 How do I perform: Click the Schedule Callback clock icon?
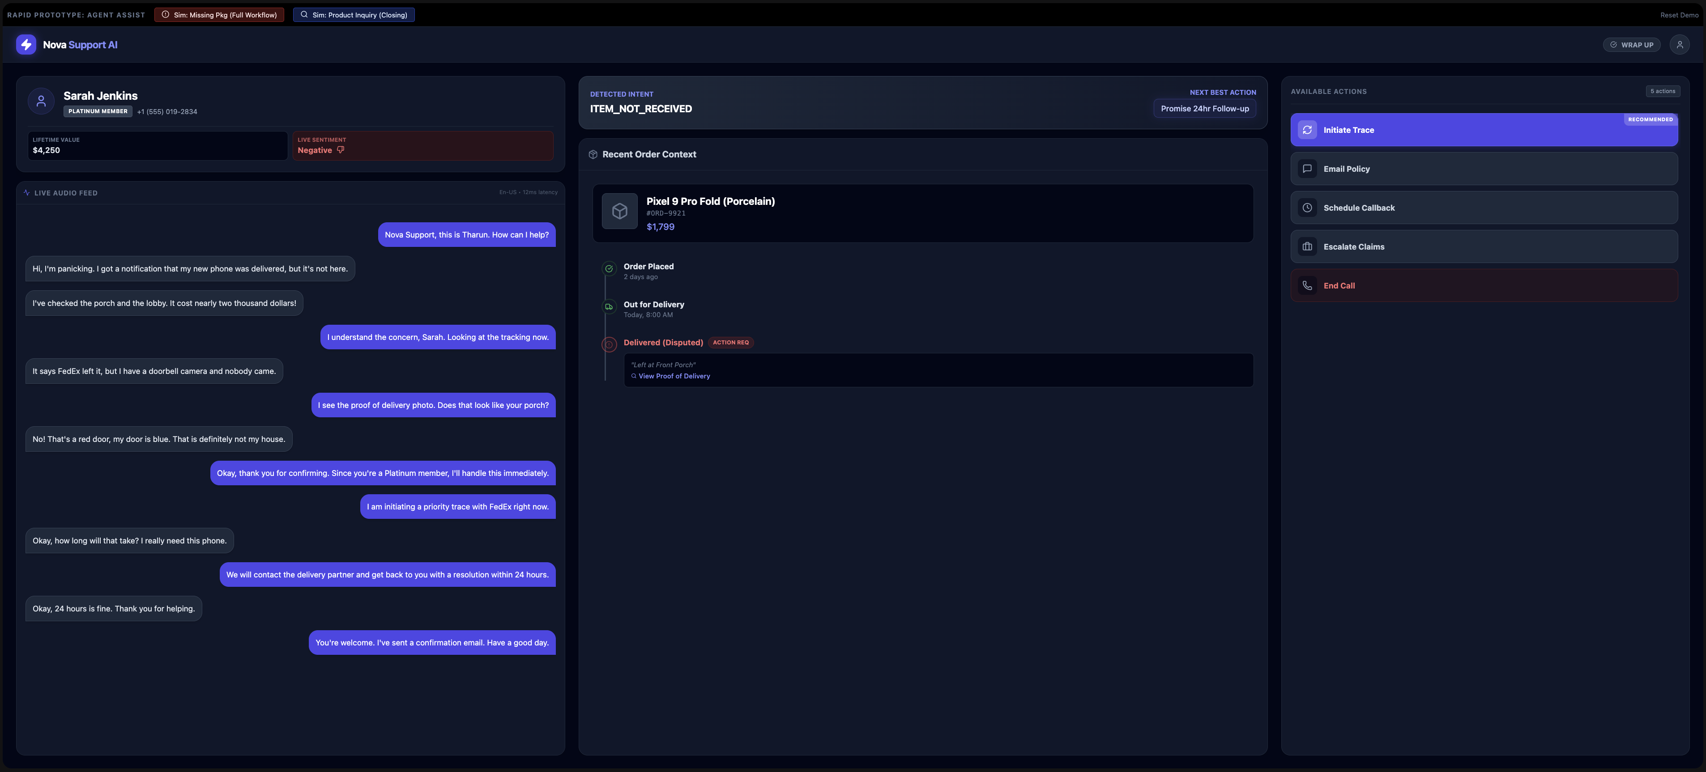click(x=1307, y=208)
